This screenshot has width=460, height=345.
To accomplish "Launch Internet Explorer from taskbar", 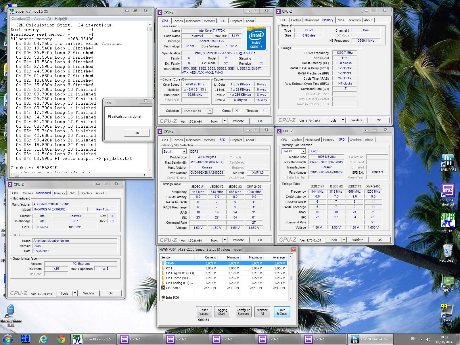I will pyautogui.click(x=43, y=339).
